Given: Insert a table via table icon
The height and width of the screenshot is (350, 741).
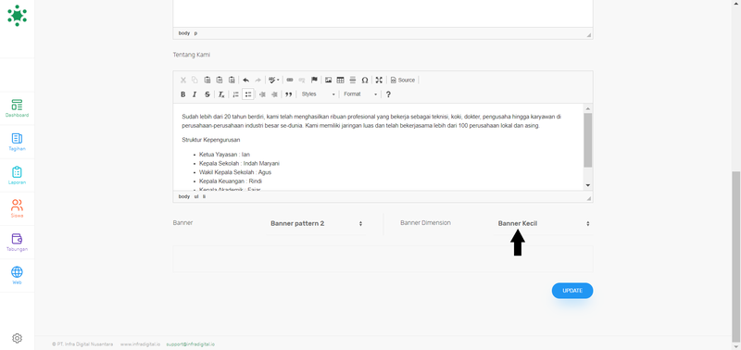Looking at the screenshot, I should tap(340, 80).
